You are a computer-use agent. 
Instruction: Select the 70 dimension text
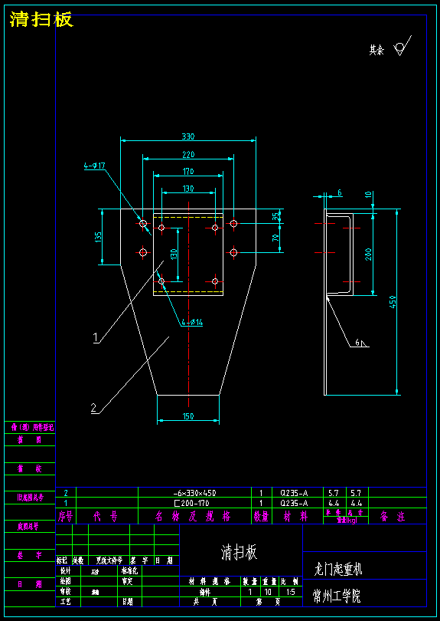[275, 238]
